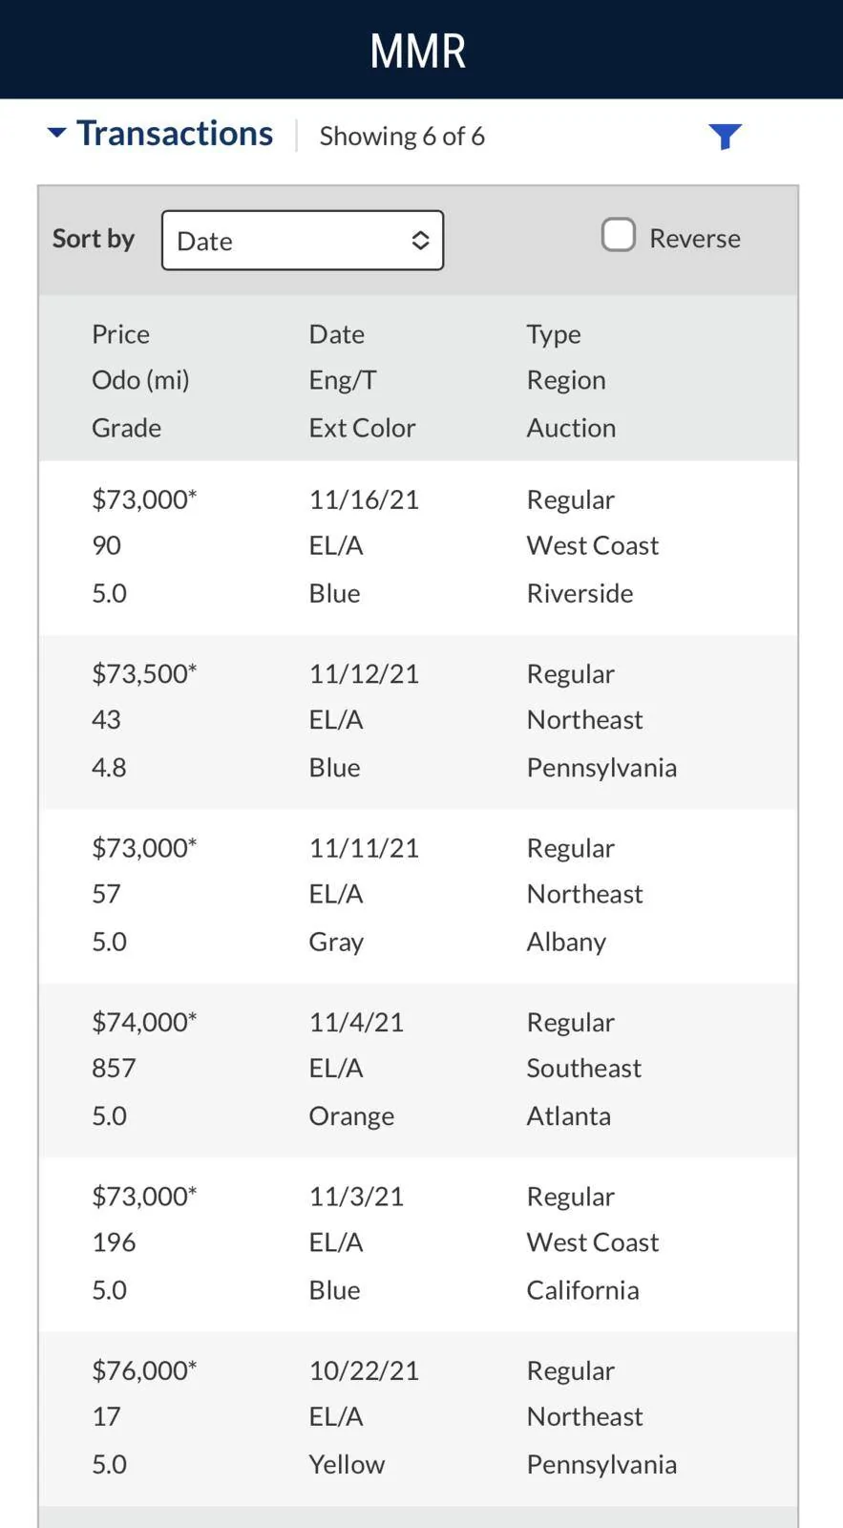This screenshot has width=843, height=1528.
Task: Select the MMR header title
Action: coord(418,52)
